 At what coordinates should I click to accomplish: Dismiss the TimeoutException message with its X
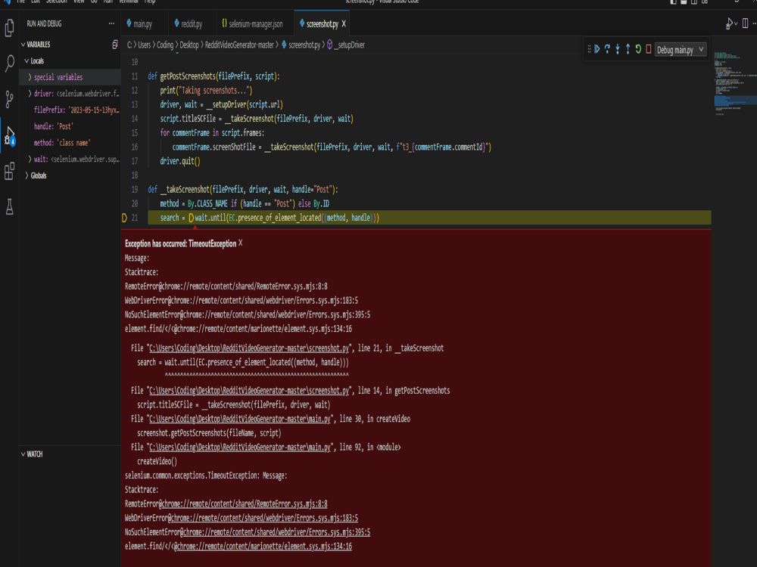tap(241, 244)
